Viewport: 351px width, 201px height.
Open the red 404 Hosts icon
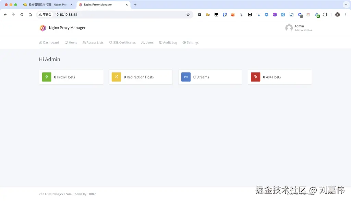pos(255,77)
